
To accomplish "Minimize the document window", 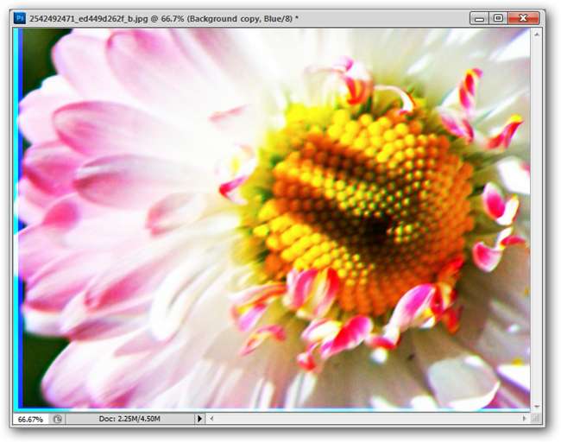I will point(479,17).
